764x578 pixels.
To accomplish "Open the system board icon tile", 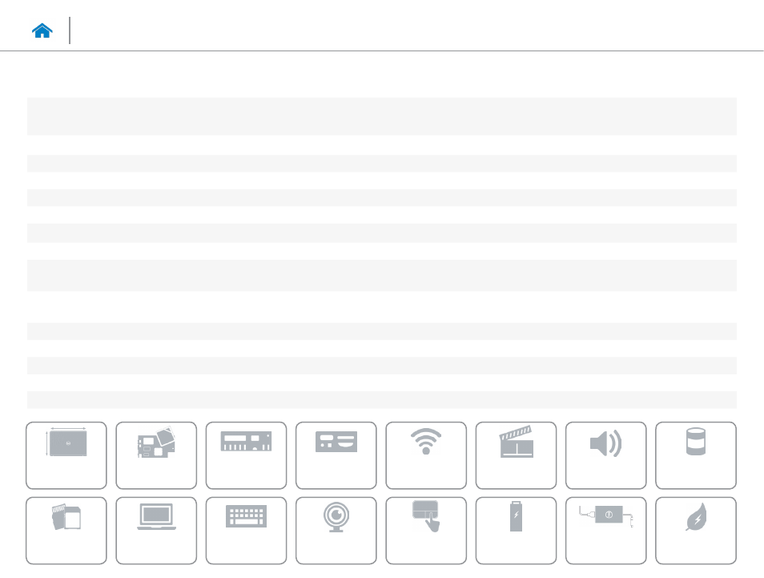I will click(x=156, y=455).
